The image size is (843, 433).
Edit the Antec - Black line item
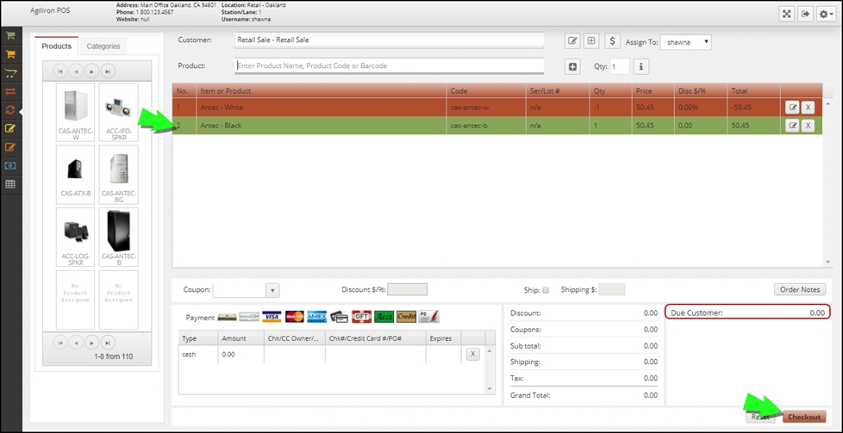(792, 126)
